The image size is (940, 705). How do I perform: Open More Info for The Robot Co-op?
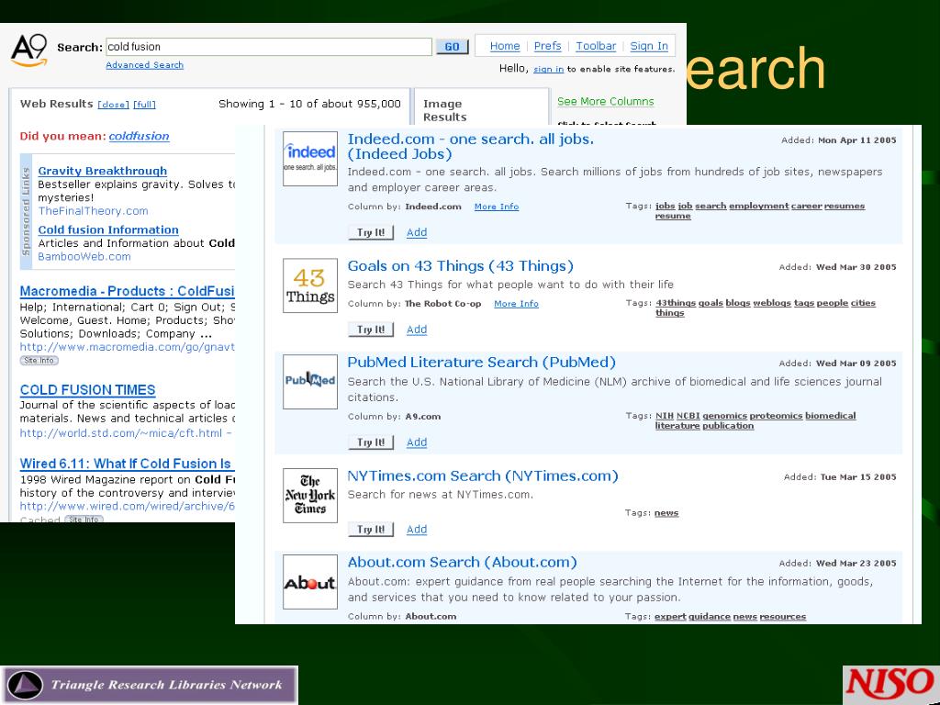(516, 303)
